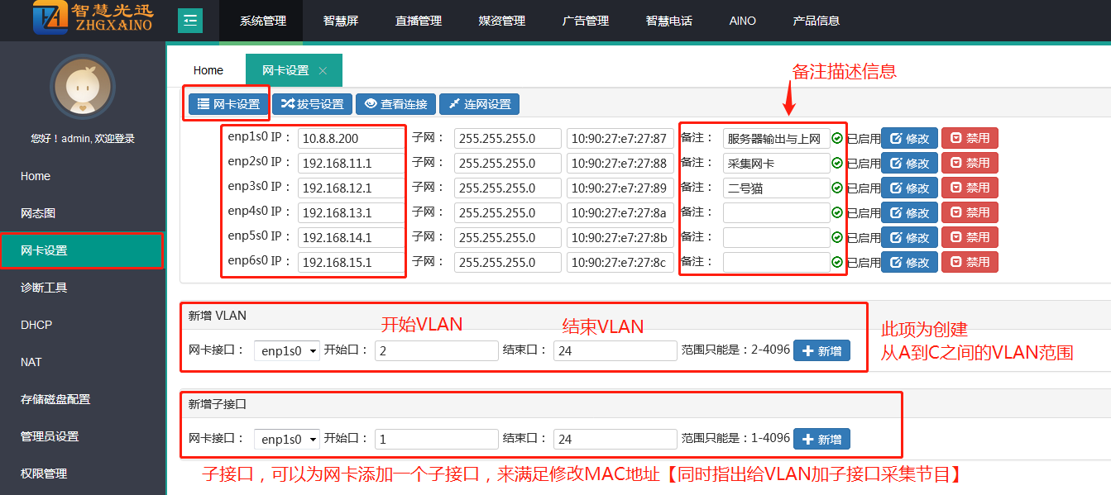Open 智慧屏 top menu
Viewport: 1111px width, 495px height.
point(341,21)
